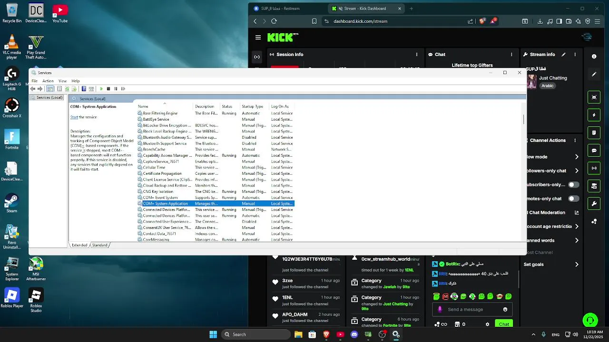Switch to the Extended tab in Services

coord(79,245)
